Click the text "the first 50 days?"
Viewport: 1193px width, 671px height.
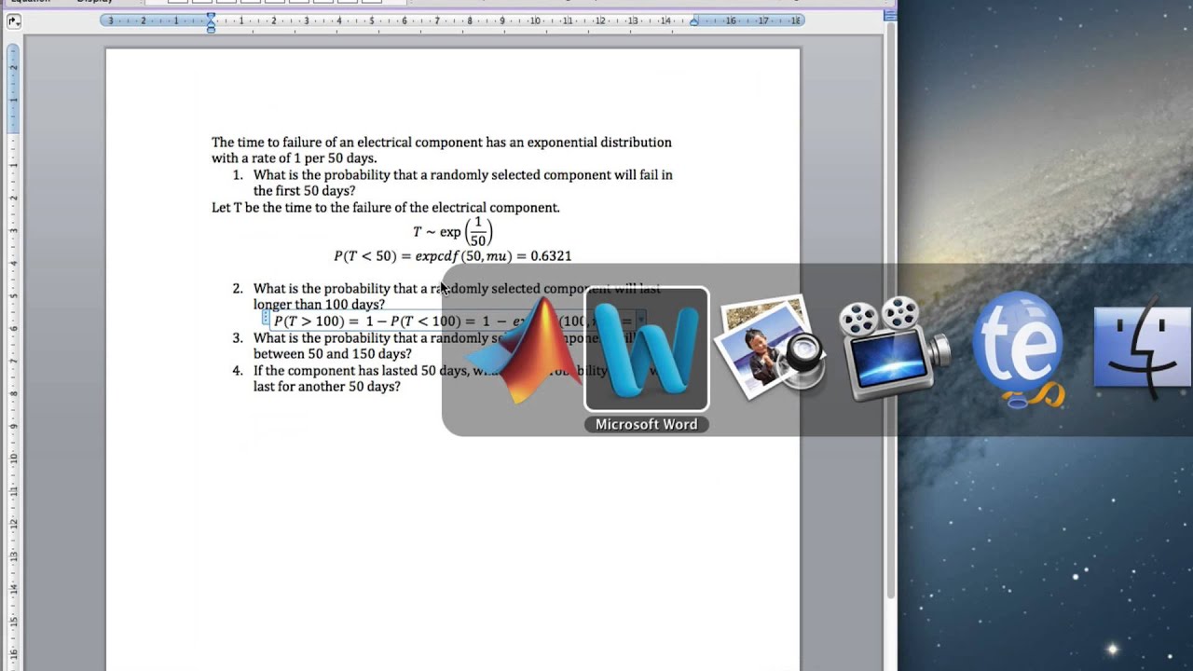(x=305, y=191)
